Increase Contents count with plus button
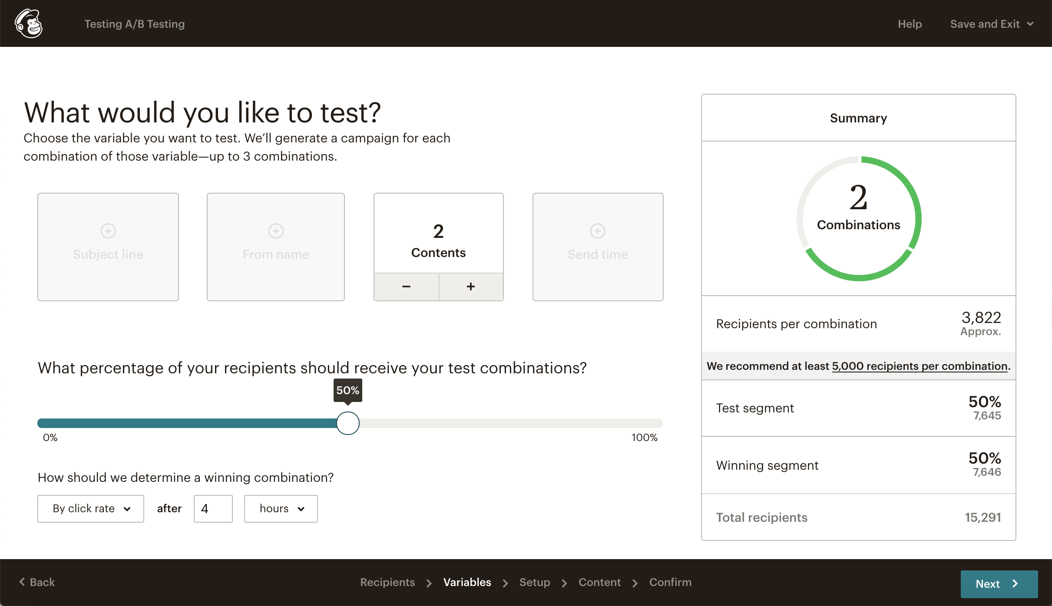The width and height of the screenshot is (1052, 606). [471, 287]
